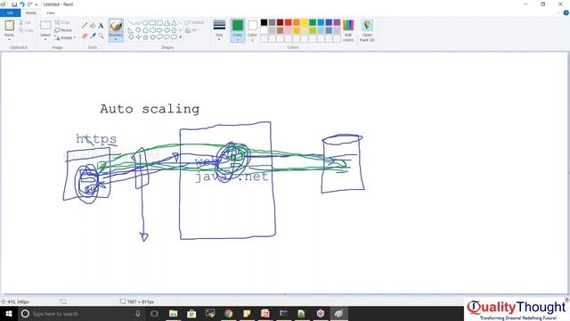Collapse the ribbon with the chevron arrow
Screen dimensions: 570x321
point(558,12)
